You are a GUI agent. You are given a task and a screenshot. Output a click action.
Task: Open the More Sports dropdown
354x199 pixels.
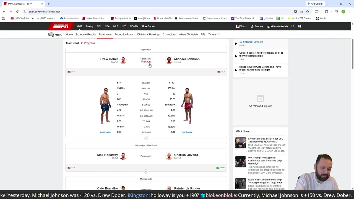tap(149, 26)
